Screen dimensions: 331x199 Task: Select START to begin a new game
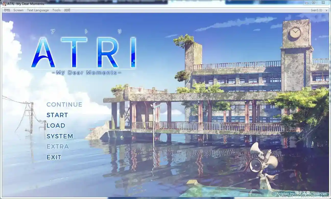click(57, 115)
